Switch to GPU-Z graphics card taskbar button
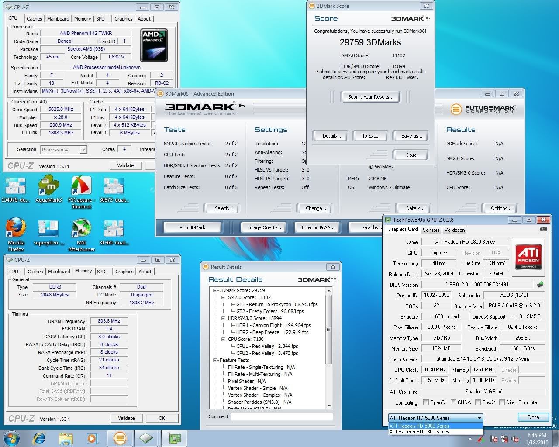Screen dimensions: 559x447 (x=174, y=438)
